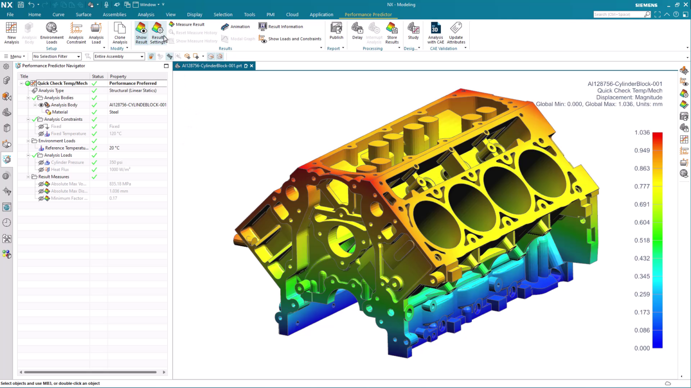Click the Search command input field

point(619,14)
